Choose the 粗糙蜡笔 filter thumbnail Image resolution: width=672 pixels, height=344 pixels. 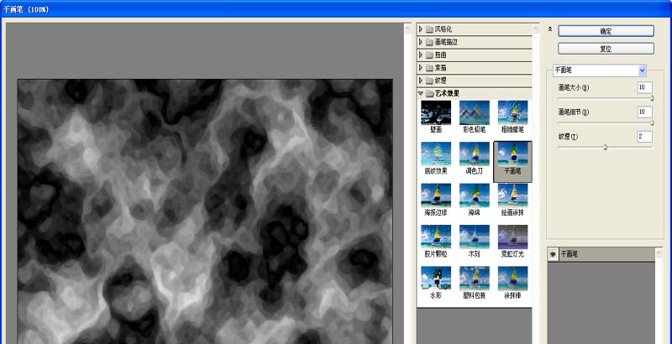click(512, 112)
